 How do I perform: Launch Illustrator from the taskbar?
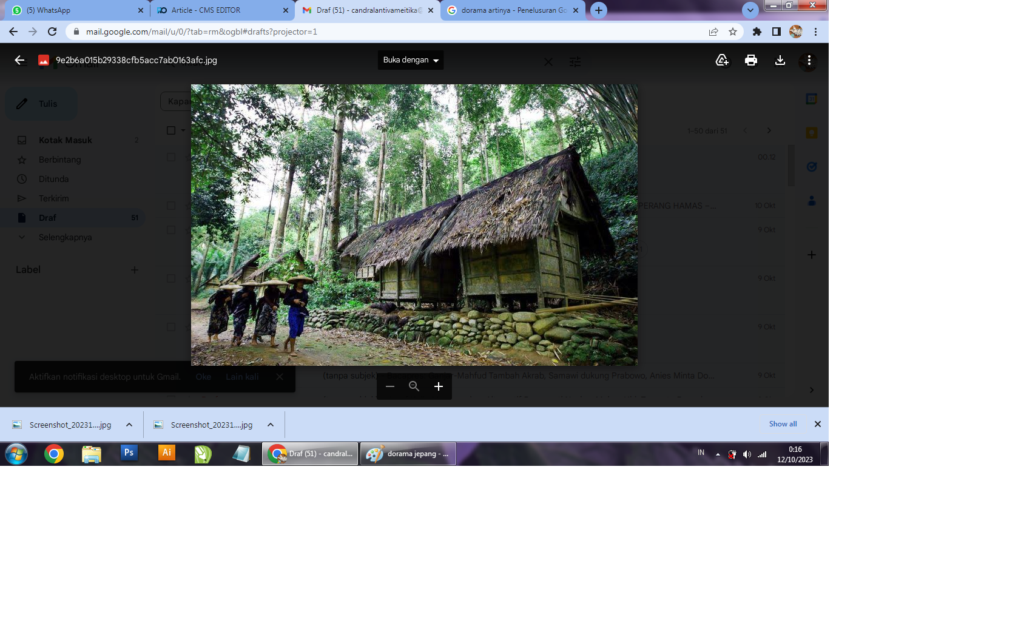[x=166, y=453]
